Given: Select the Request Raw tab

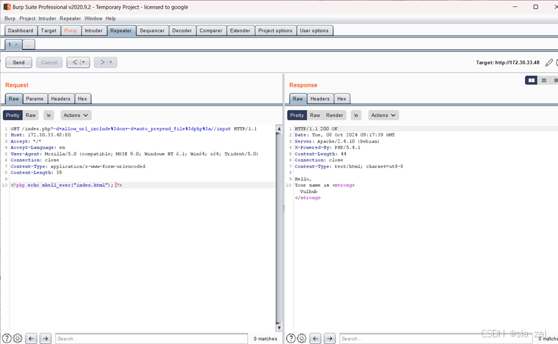Looking at the screenshot, I should [x=14, y=99].
